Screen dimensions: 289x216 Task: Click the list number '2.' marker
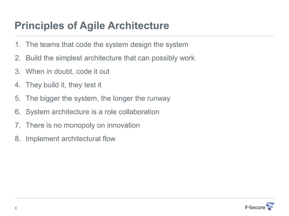(x=18, y=58)
